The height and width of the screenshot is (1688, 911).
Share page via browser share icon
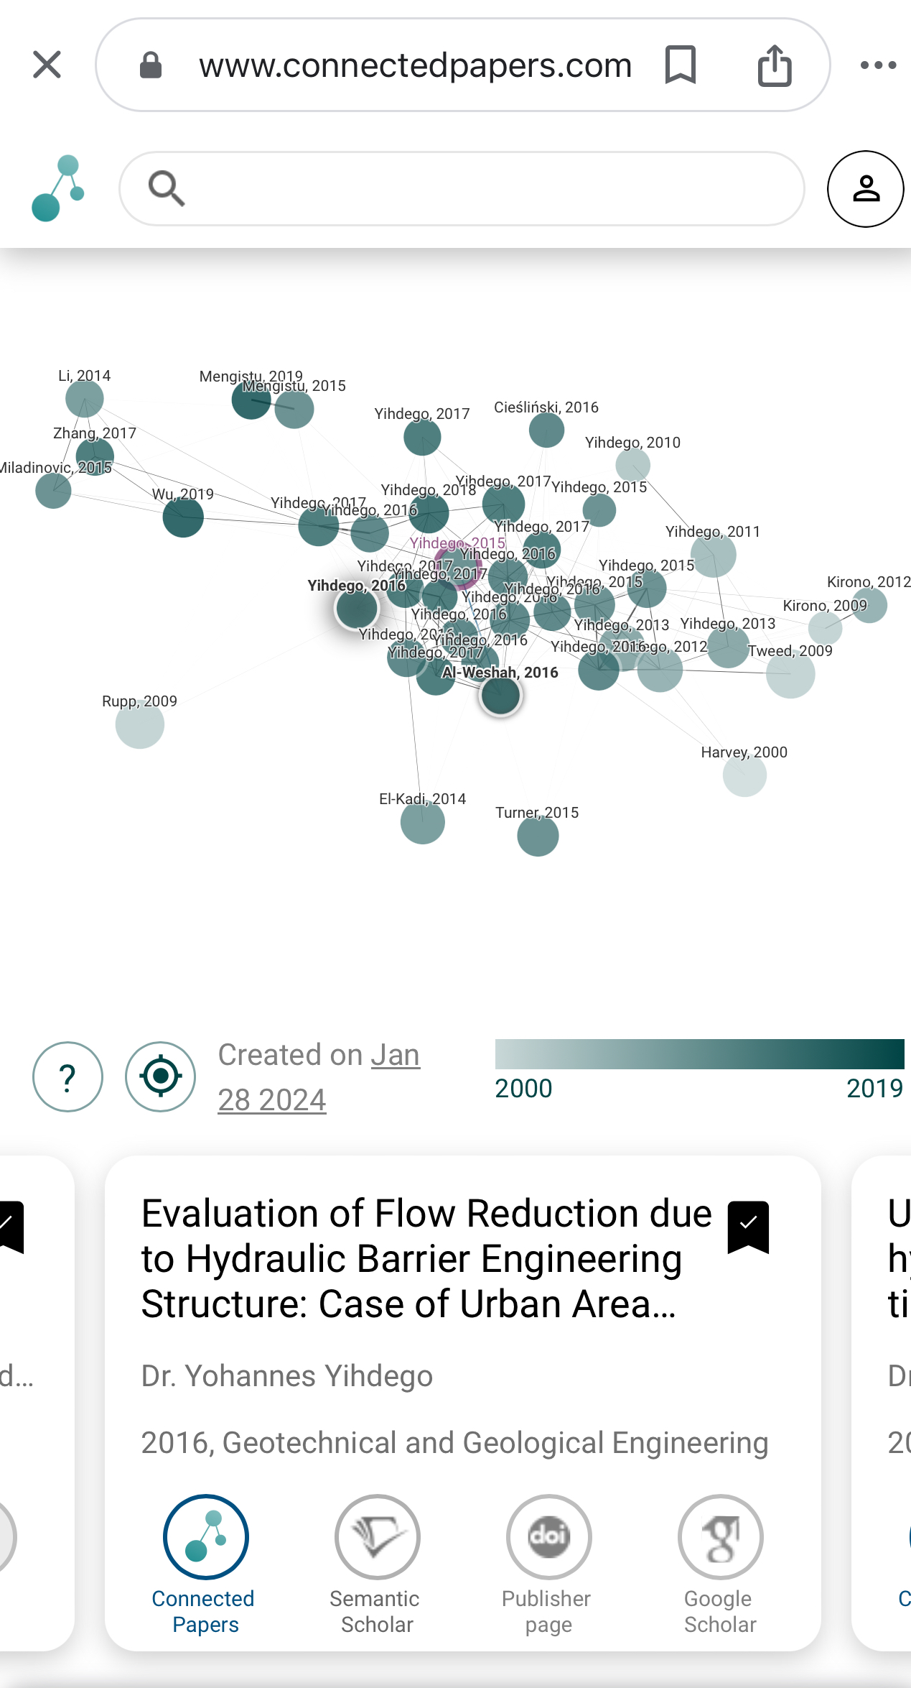pos(775,65)
